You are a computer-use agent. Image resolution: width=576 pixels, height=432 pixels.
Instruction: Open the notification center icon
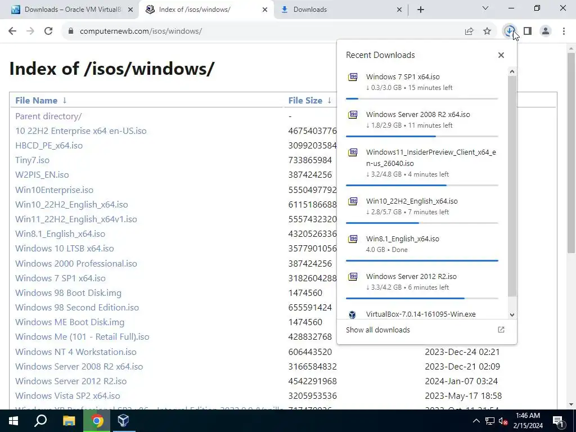pyautogui.click(x=558, y=421)
